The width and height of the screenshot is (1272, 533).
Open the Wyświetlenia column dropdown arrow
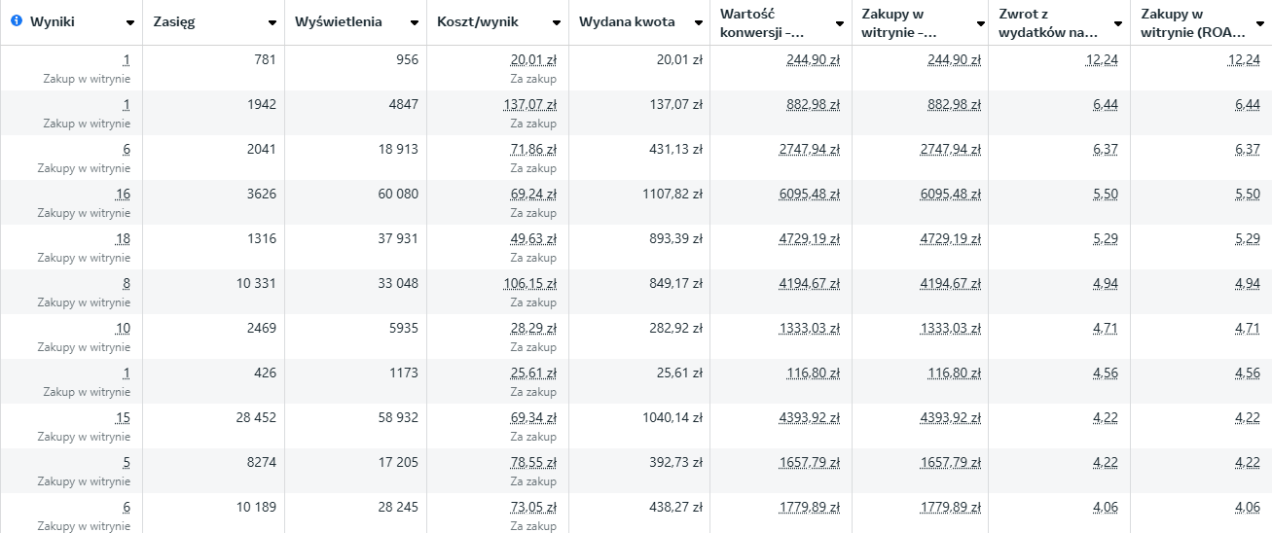tap(415, 23)
